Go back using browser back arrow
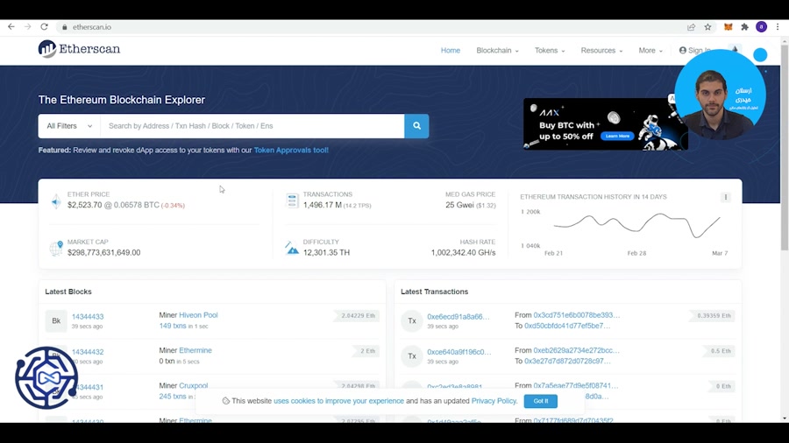Image resolution: width=789 pixels, height=443 pixels. pos(11,27)
